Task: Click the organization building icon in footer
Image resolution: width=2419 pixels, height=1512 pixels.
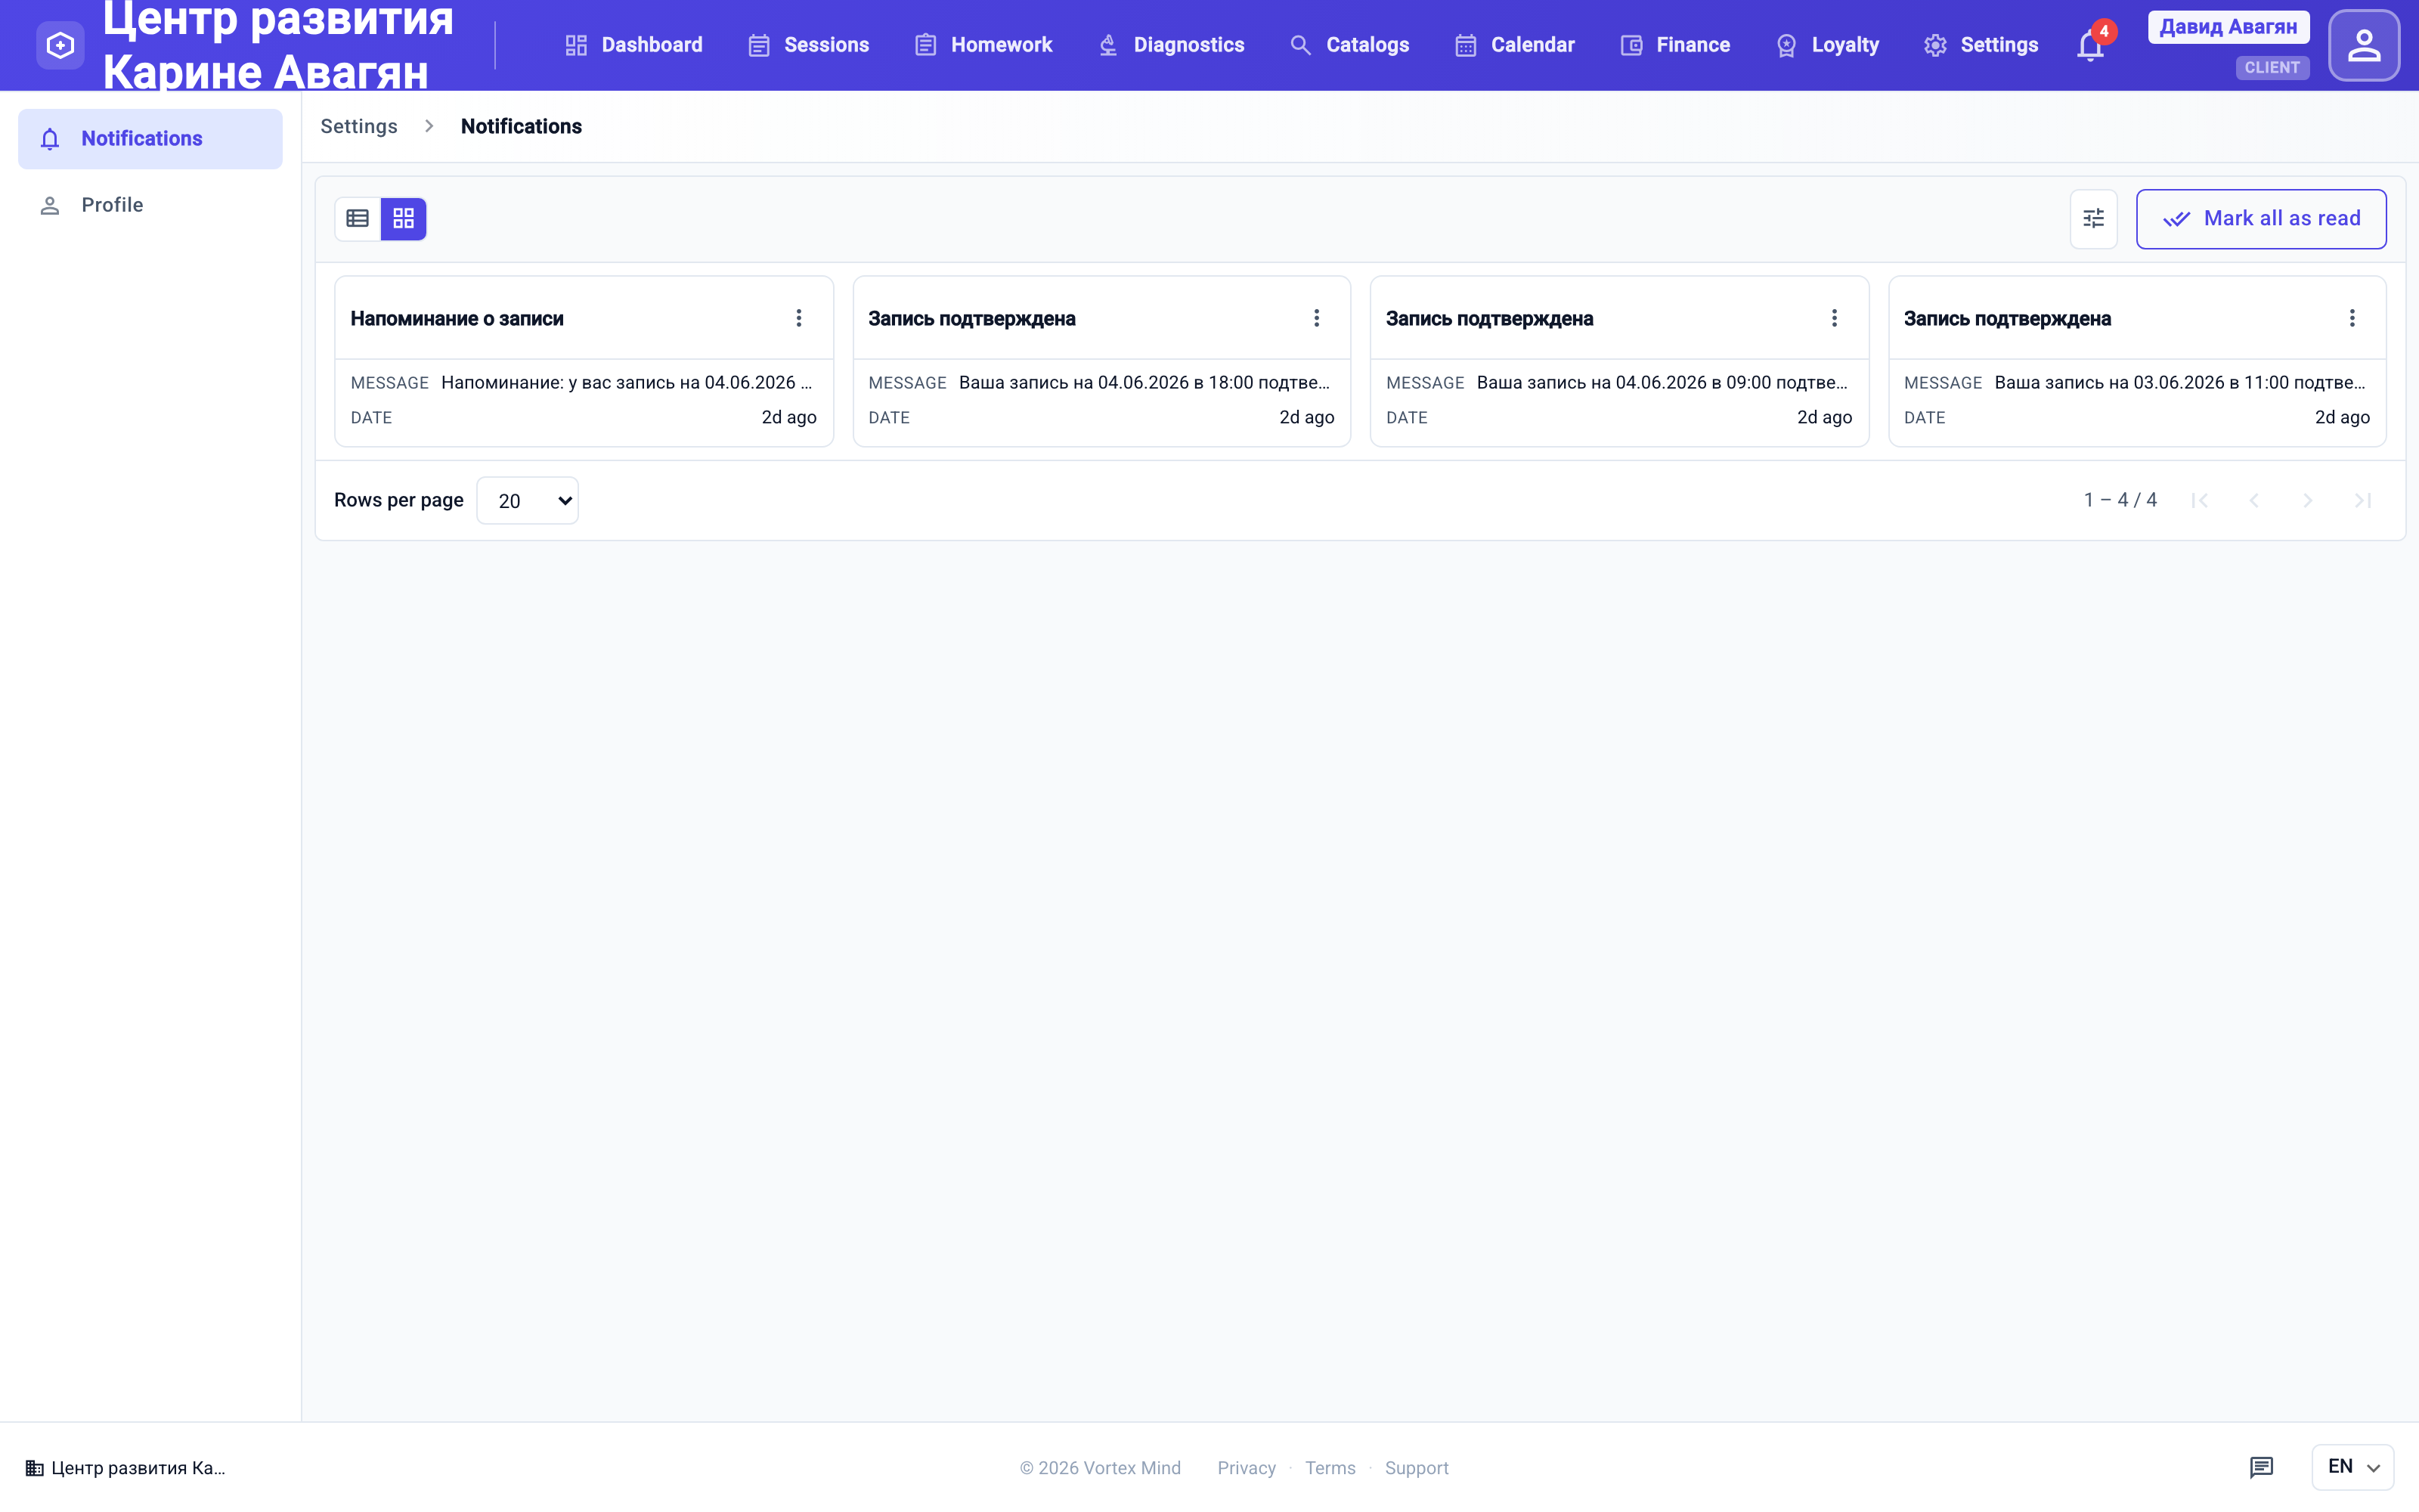Action: [x=34, y=1468]
